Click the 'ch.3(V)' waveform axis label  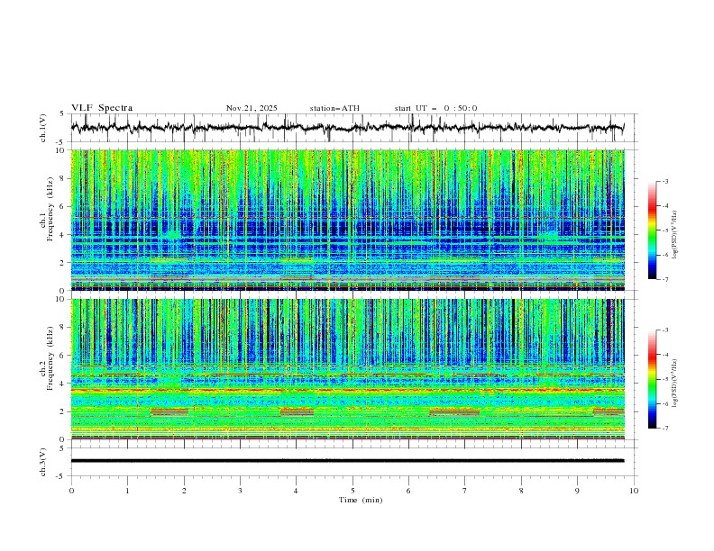pyautogui.click(x=43, y=462)
